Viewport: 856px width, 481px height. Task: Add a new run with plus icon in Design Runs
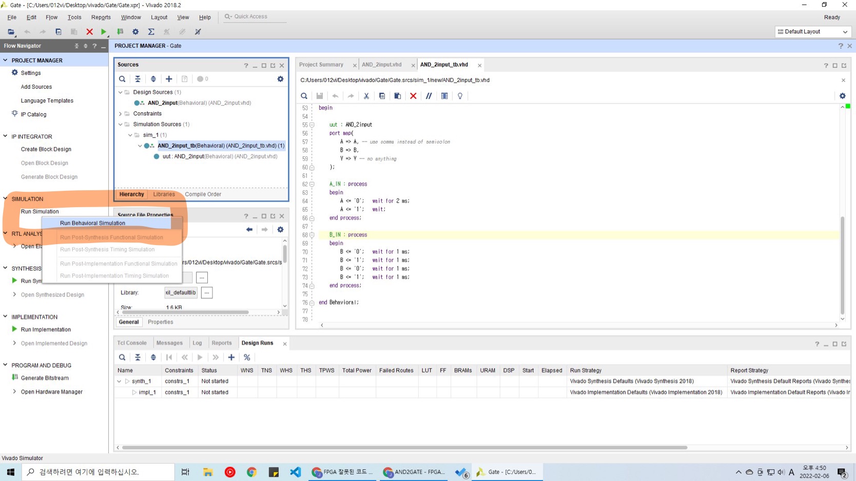point(231,357)
